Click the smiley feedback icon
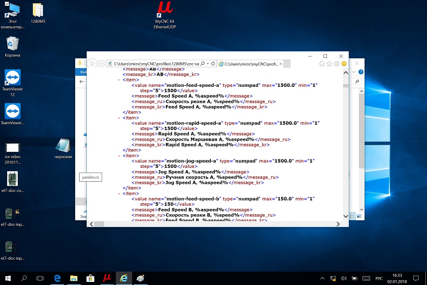 [344, 64]
